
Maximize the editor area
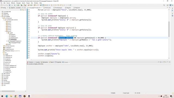[170, 8]
